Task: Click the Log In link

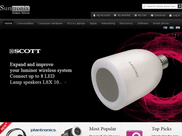Action: coord(175,15)
